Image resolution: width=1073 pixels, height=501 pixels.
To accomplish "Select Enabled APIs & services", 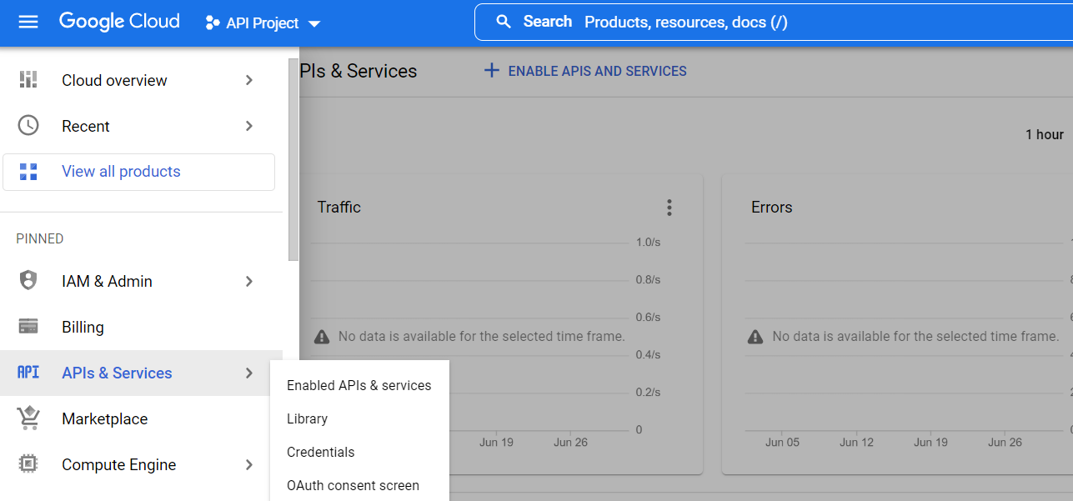I will tap(359, 385).
